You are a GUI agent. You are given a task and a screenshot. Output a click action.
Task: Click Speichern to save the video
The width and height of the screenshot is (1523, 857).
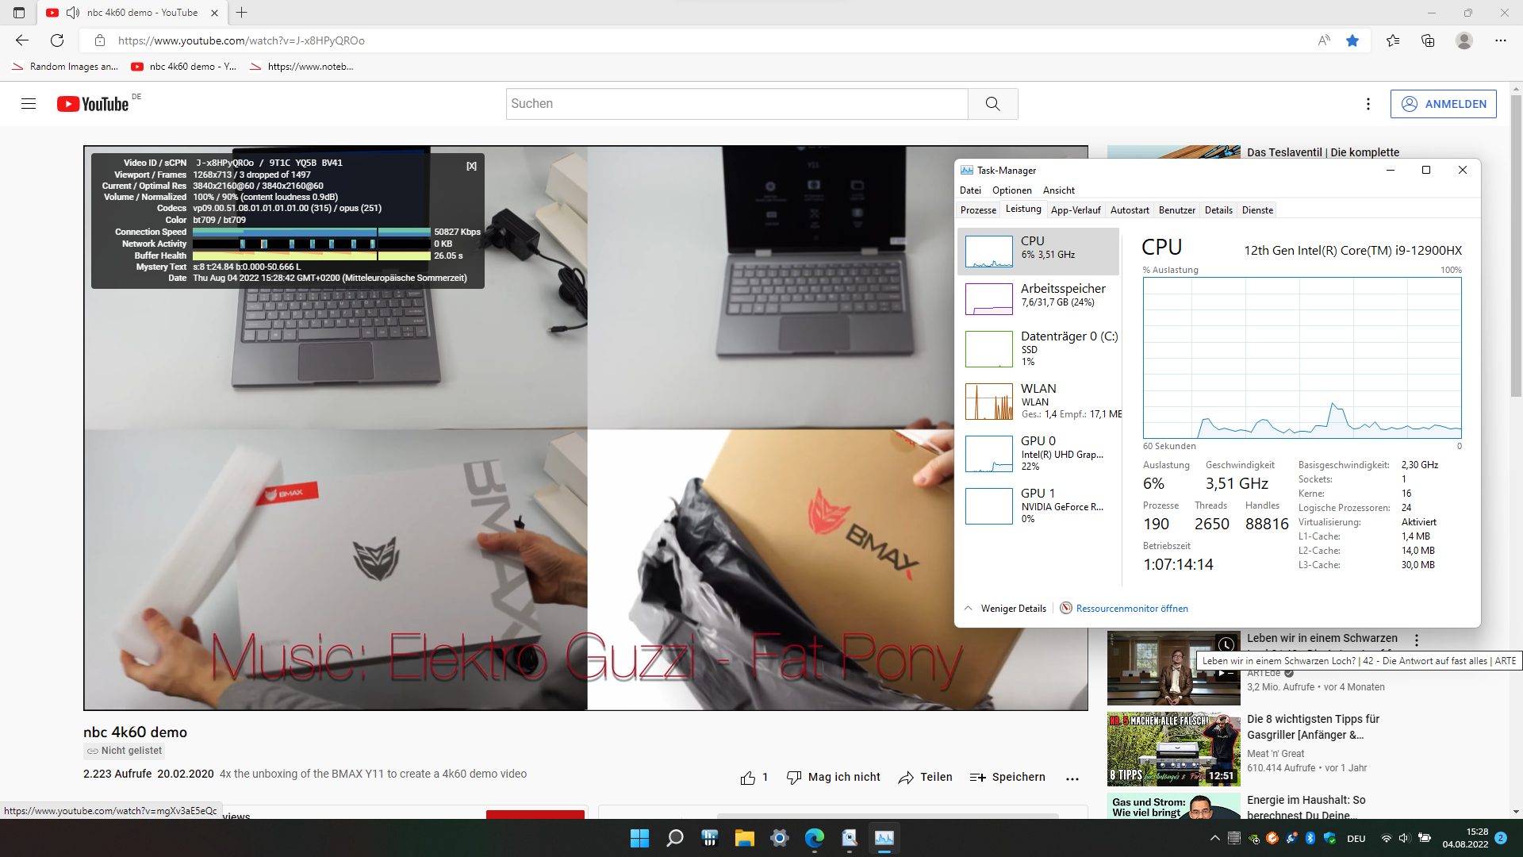[x=1007, y=778]
